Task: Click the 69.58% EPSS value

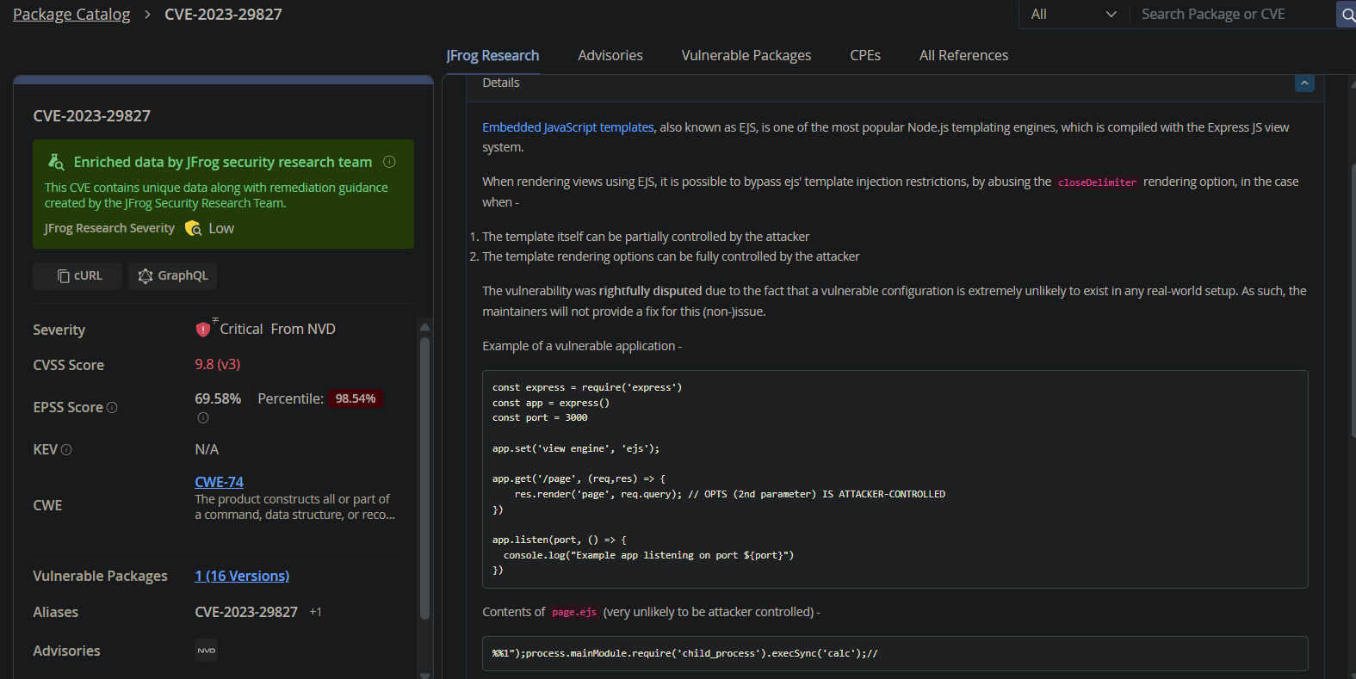Action: coord(218,398)
